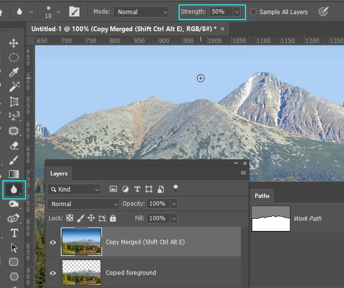This screenshot has width=344, height=288.
Task: Lock artboard nesting icon
Action: pos(102,218)
